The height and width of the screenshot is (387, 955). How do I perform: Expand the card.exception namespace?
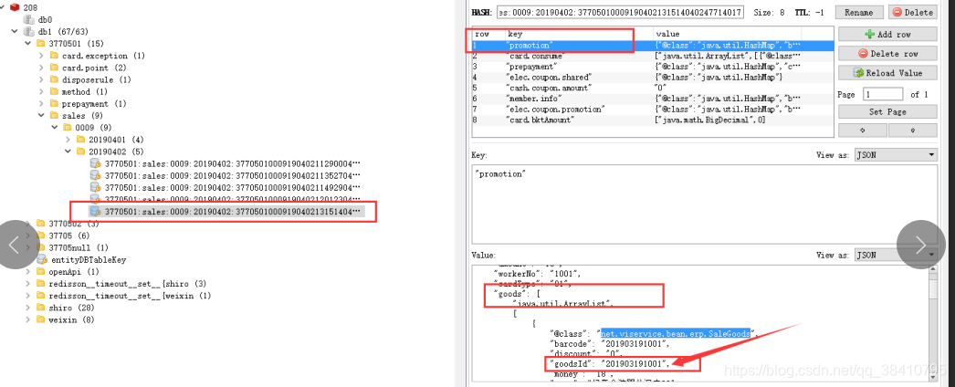pos(41,56)
